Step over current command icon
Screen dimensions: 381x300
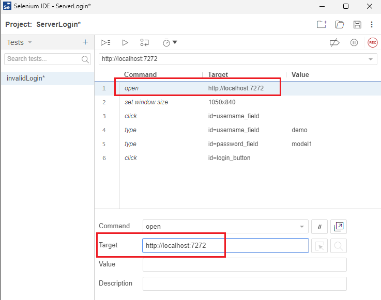[x=144, y=43]
